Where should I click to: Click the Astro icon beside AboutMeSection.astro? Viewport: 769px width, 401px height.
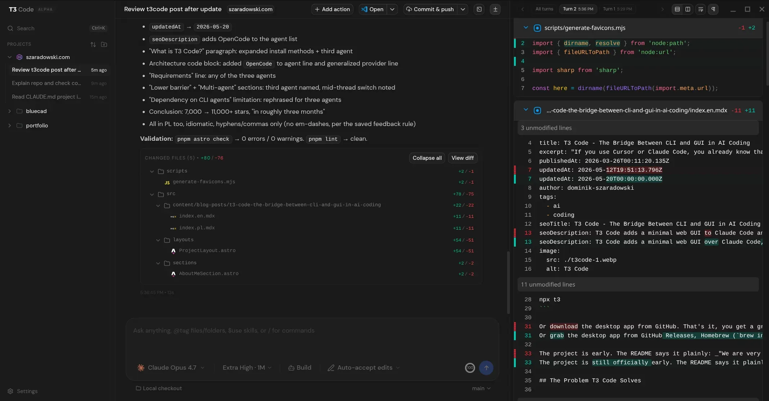tap(173, 274)
